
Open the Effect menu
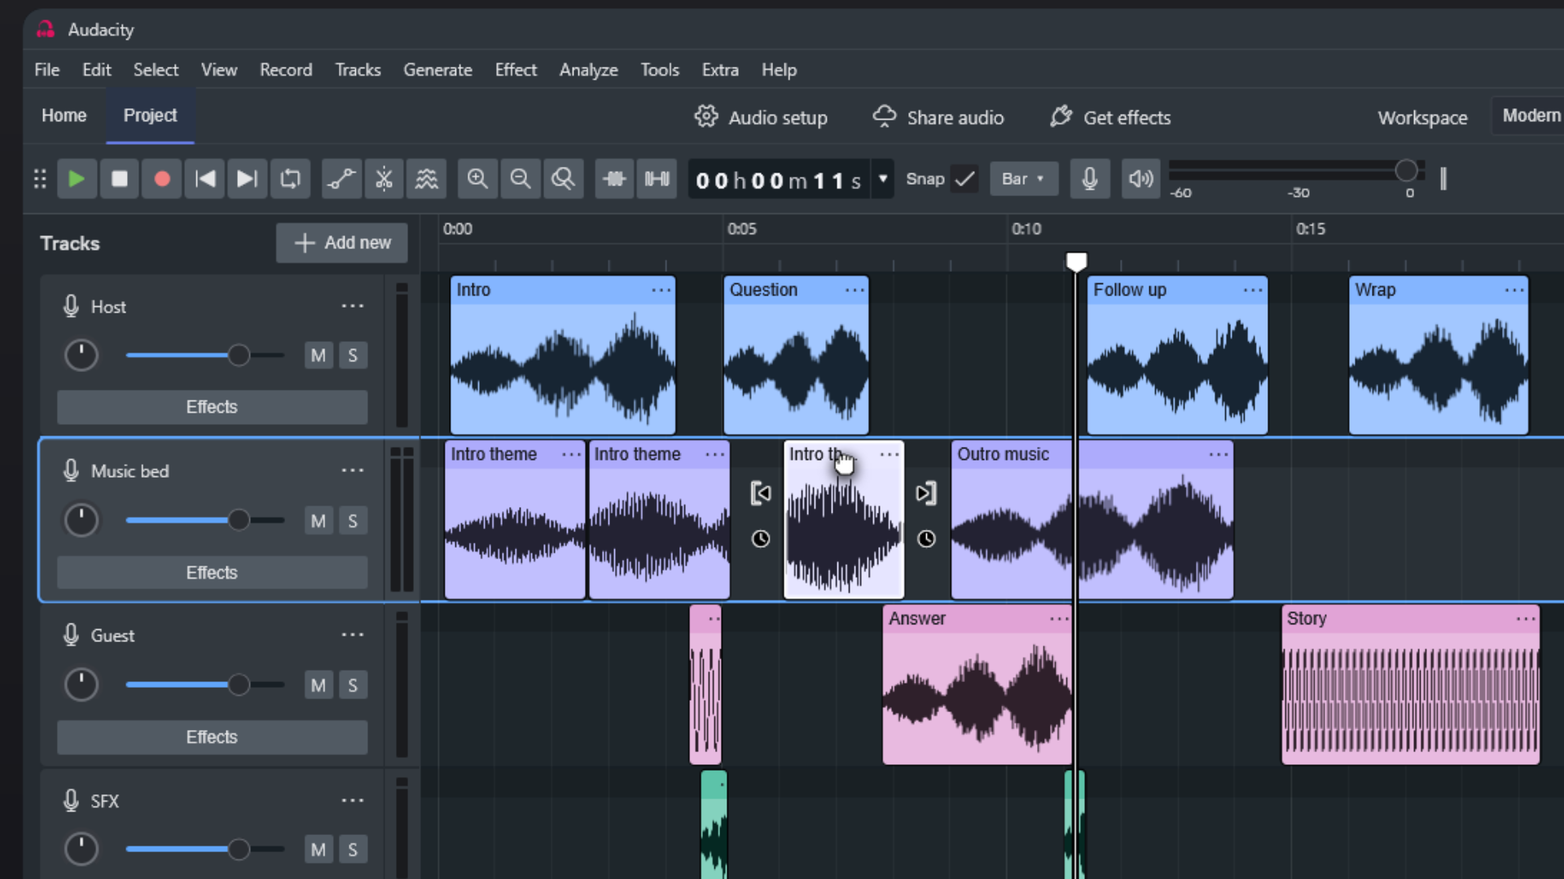coord(516,70)
